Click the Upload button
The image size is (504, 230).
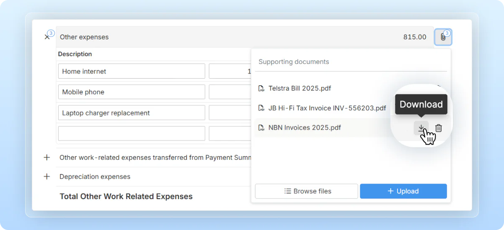tap(403, 191)
